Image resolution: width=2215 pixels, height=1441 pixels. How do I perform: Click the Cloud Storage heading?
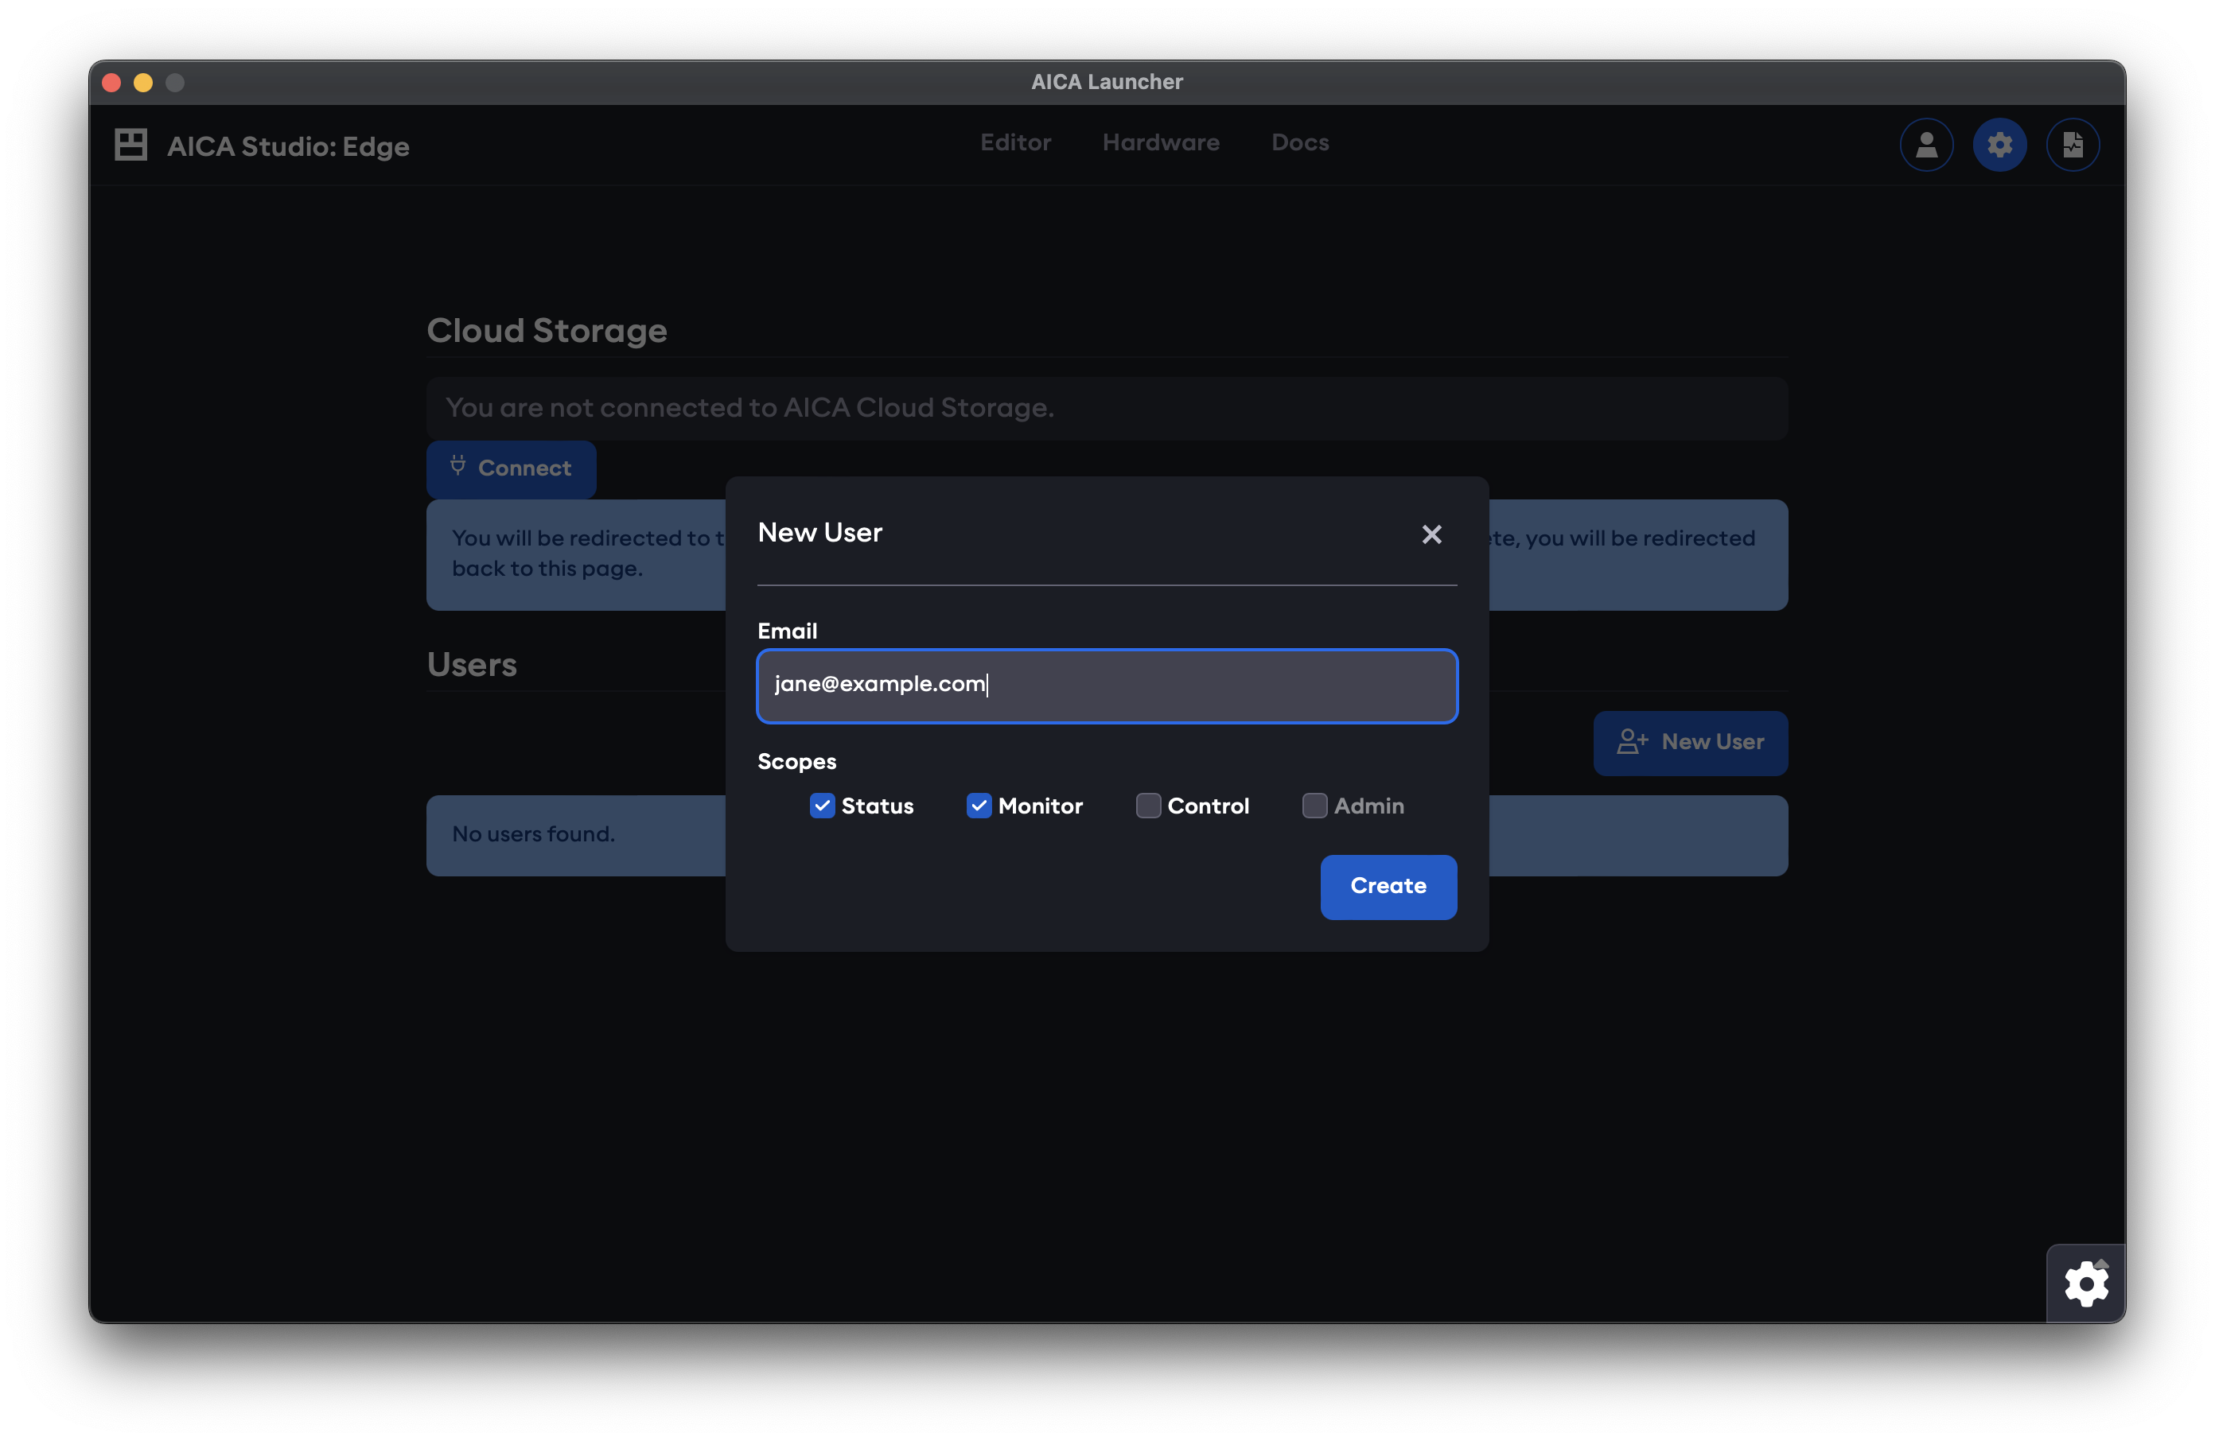click(x=547, y=331)
